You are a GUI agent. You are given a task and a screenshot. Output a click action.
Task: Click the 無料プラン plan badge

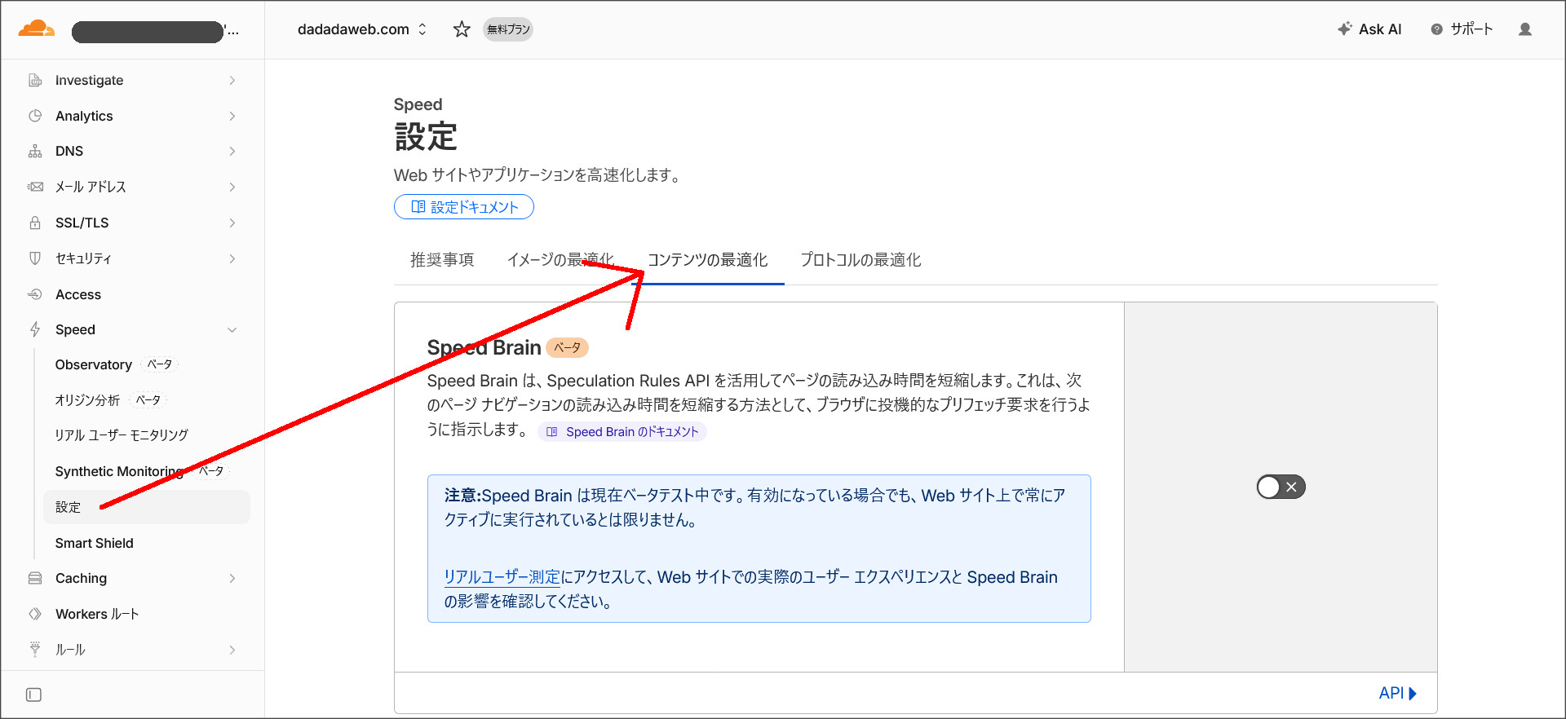(508, 29)
